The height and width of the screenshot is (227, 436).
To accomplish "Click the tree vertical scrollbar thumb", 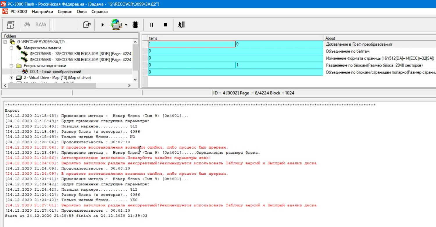I will [135, 58].
